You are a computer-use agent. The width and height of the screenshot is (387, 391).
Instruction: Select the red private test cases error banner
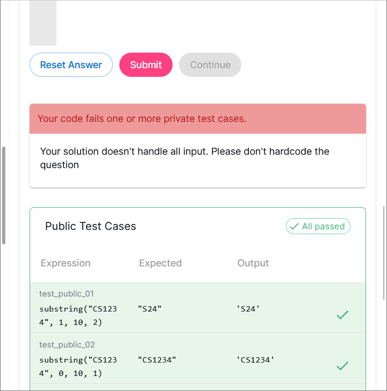tap(198, 119)
